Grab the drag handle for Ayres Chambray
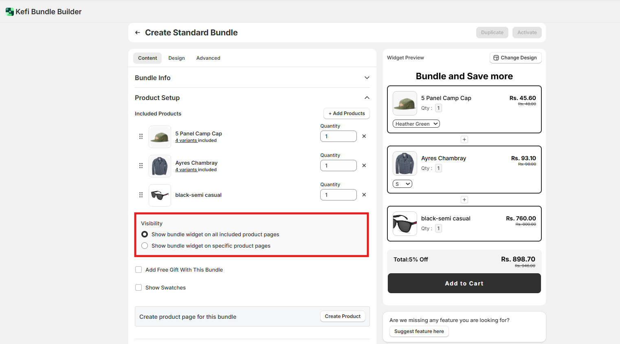Screen dimensions: 620x344 [141, 165]
